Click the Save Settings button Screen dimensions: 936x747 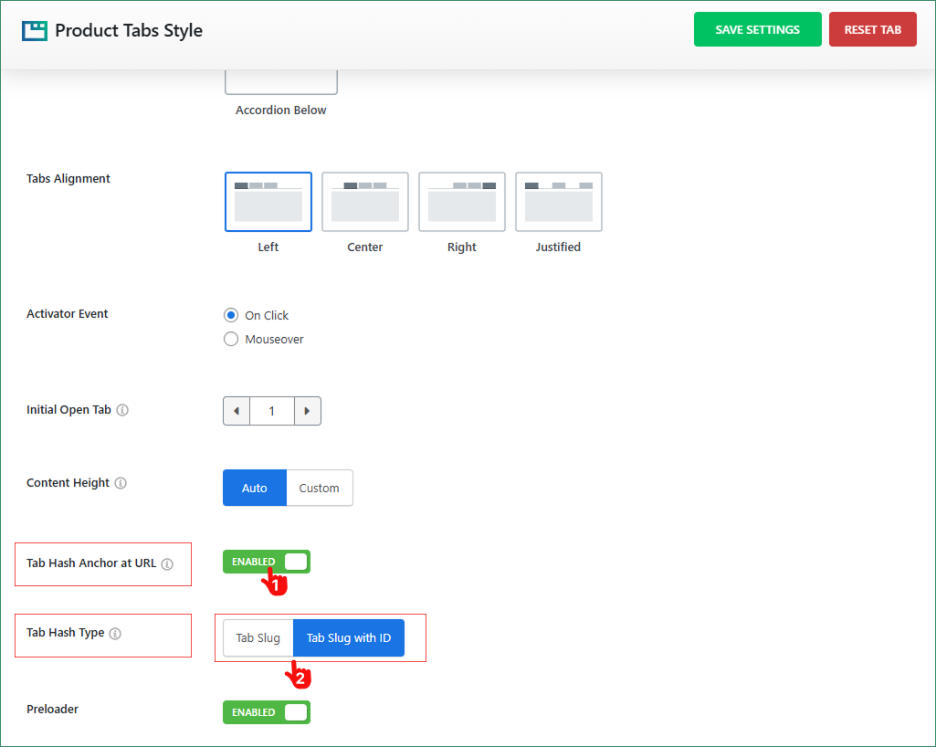(757, 28)
